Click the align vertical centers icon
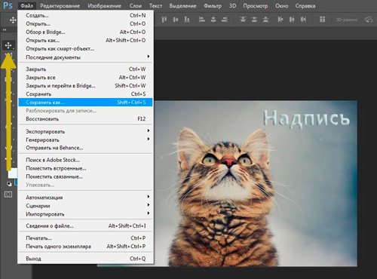 coord(176,20)
